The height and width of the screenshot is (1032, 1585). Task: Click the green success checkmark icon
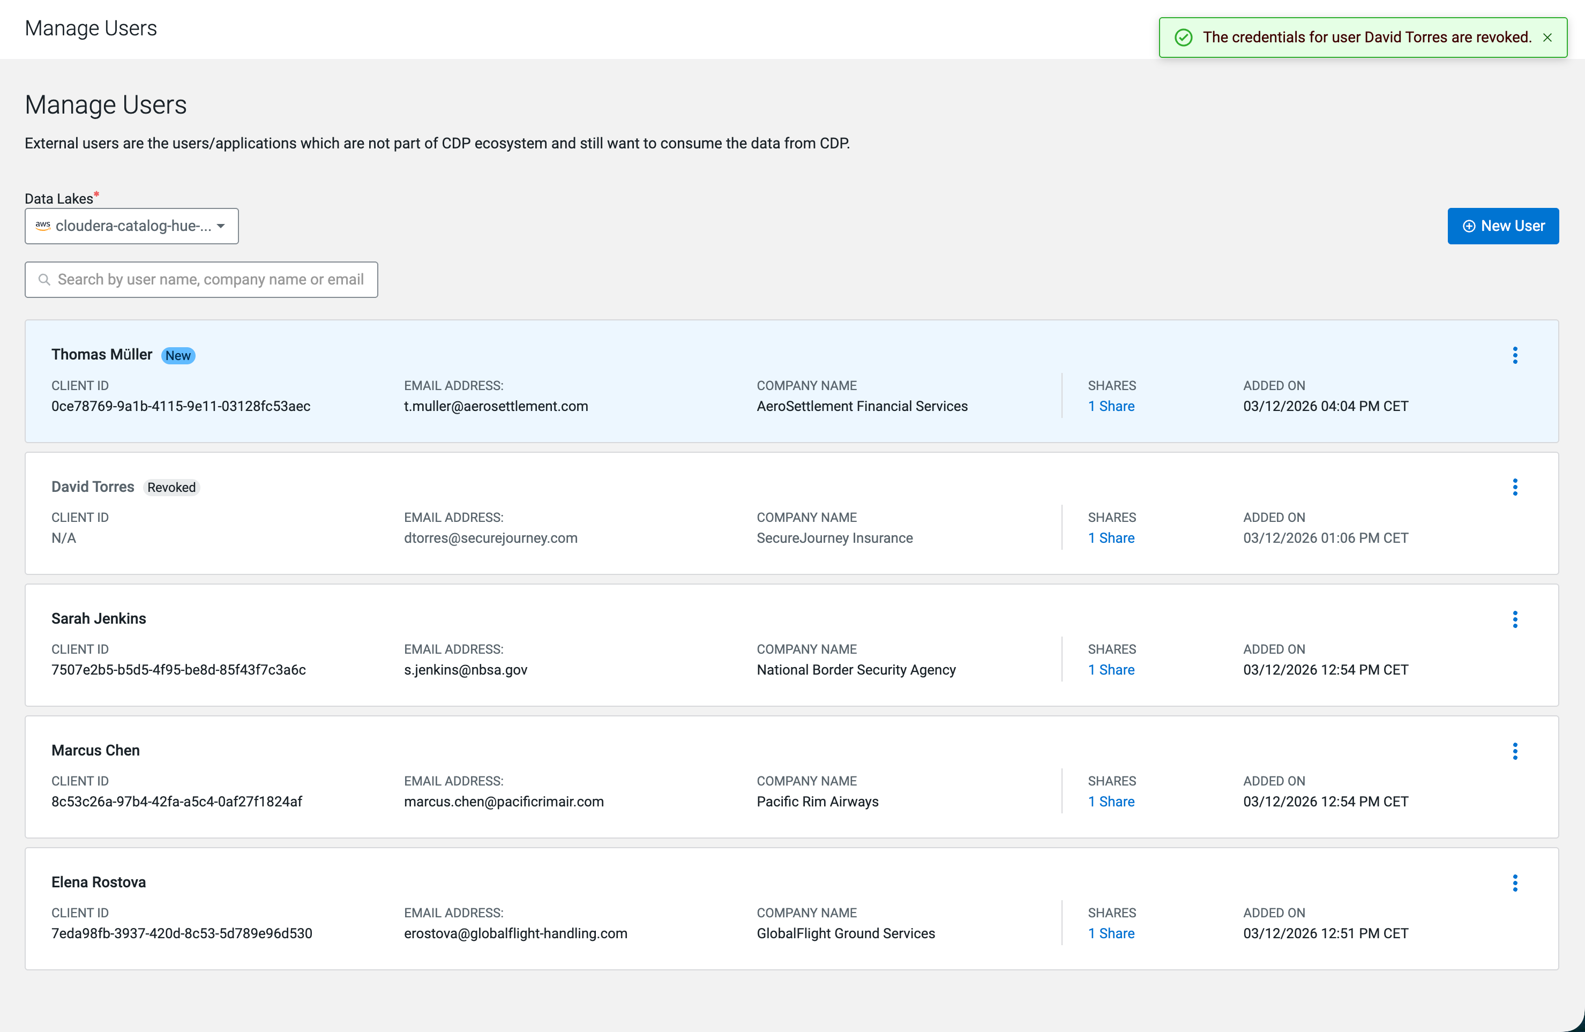(x=1183, y=38)
